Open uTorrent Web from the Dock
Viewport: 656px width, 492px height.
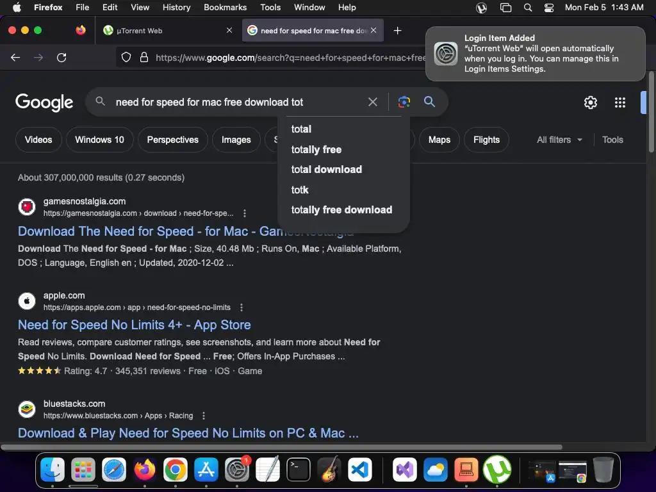click(x=497, y=470)
